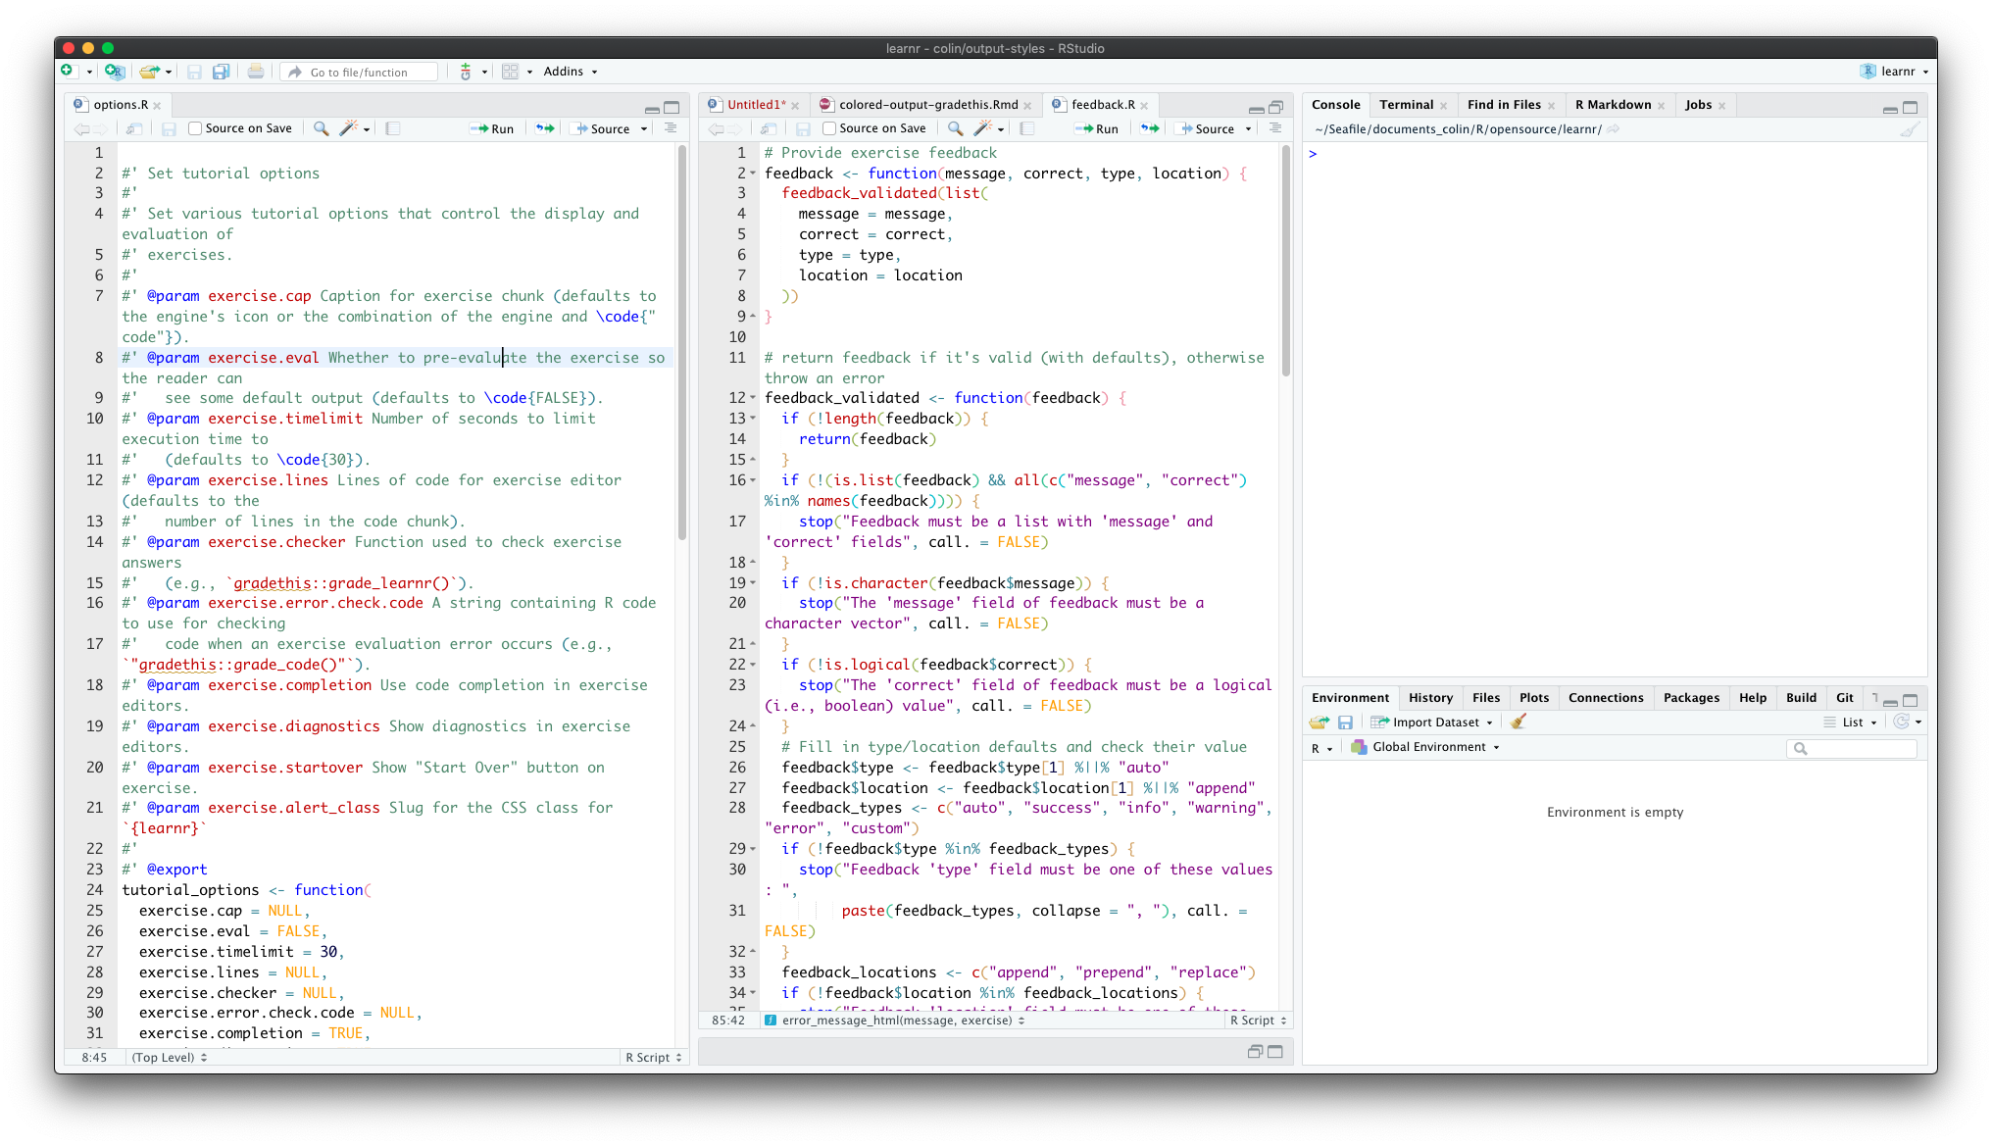1992x1146 pixels.
Task: Clear Global Environment objects with broom icon
Action: coord(1519,722)
